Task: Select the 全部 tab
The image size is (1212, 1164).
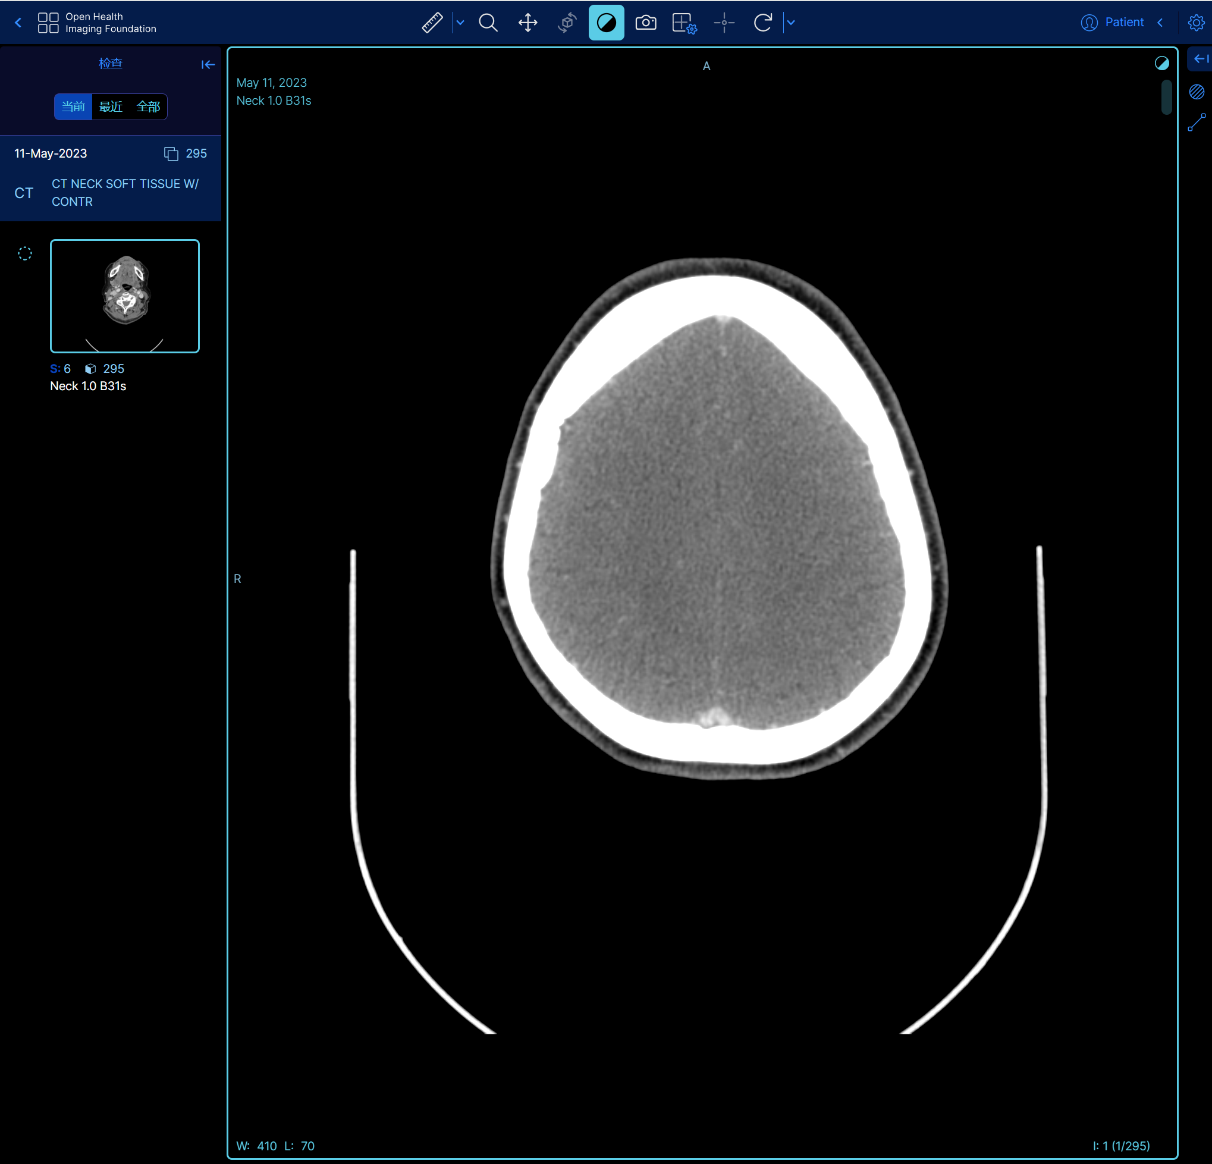Action: click(149, 106)
